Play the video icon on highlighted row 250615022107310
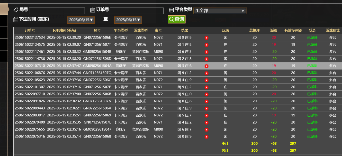Viewport: 342px width, 156px height. coord(206,66)
